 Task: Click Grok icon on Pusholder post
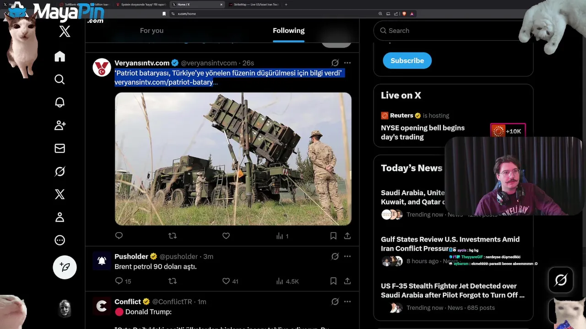pos(335,256)
